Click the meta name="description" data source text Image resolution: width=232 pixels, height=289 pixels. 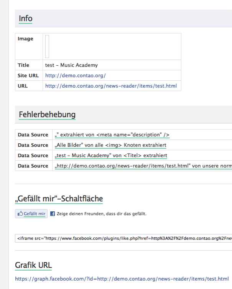click(x=112, y=135)
